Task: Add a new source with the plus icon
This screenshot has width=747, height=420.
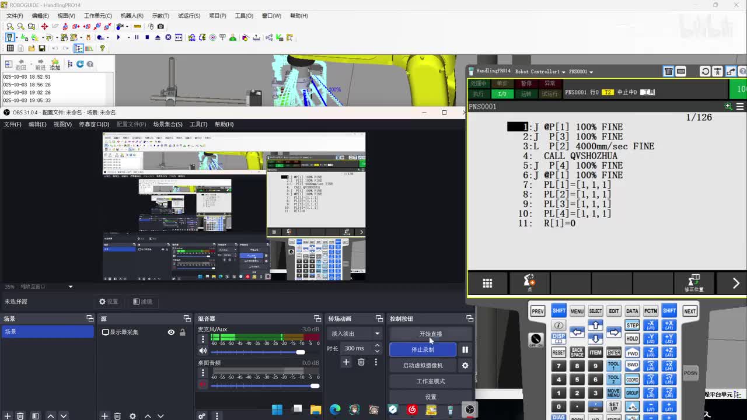Action: [105, 416]
